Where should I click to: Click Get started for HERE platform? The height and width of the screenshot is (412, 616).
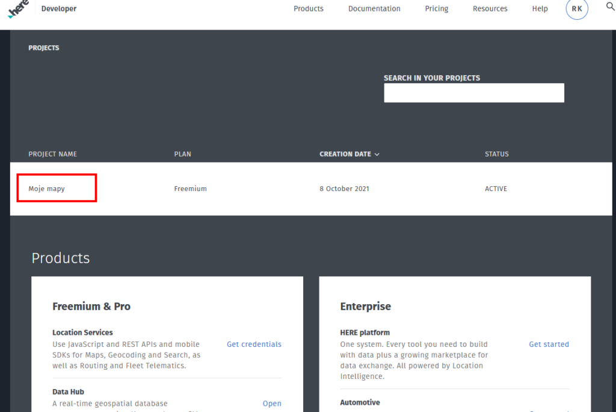tap(549, 345)
